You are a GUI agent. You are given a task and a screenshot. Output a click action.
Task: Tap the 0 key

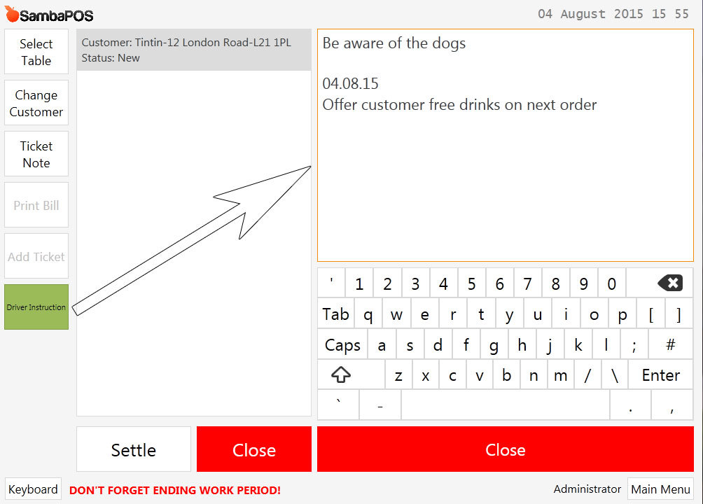coord(611,283)
